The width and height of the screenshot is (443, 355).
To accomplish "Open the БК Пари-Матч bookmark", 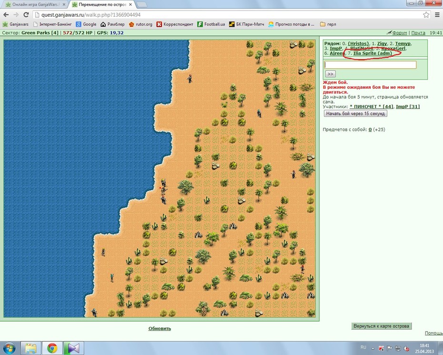I will pos(246,24).
